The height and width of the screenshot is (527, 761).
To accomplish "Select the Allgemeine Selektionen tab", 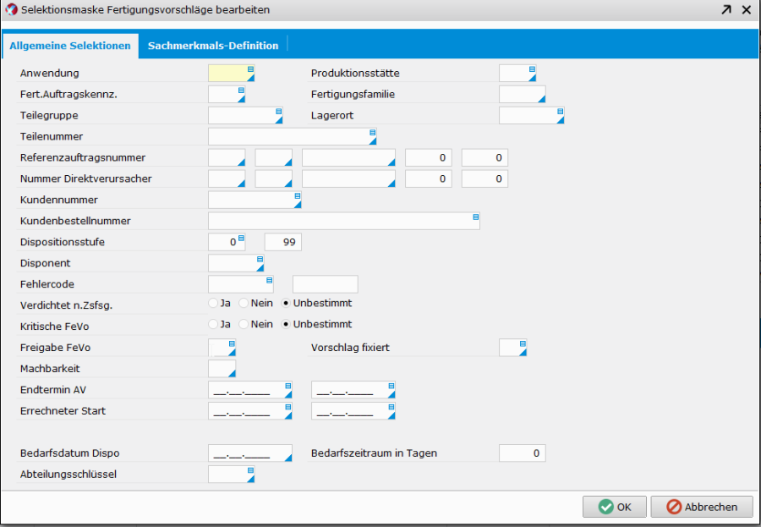I will click(70, 46).
